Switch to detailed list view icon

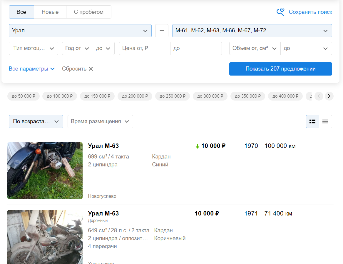[312, 121]
